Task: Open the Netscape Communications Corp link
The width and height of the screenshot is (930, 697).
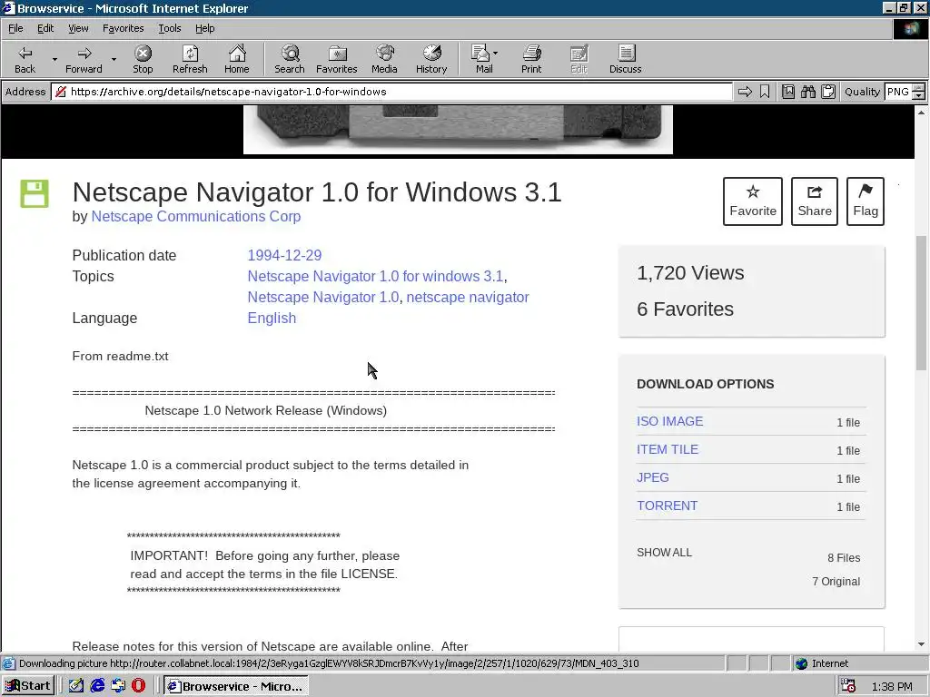Action: [x=196, y=216]
